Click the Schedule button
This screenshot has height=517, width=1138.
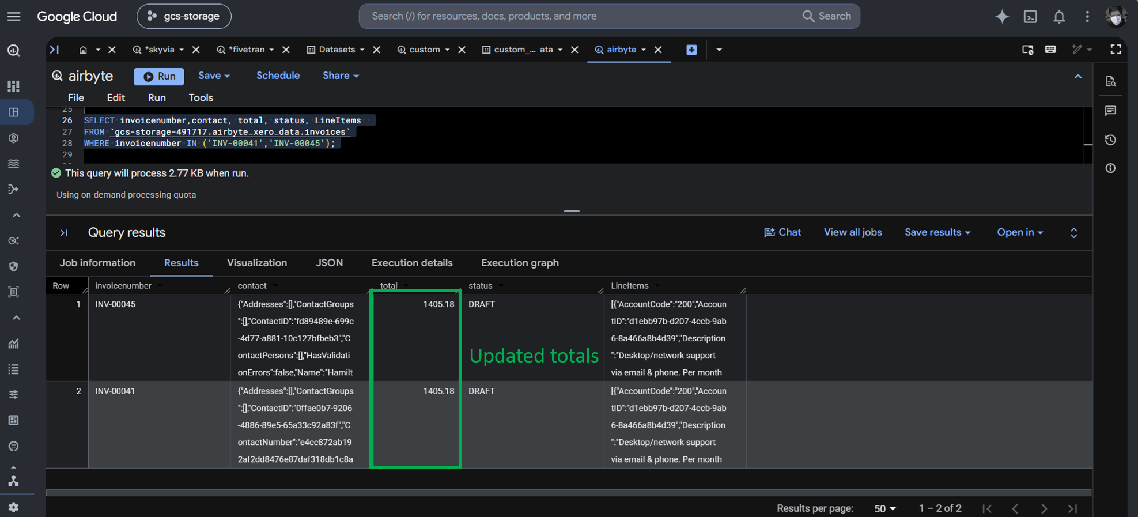point(278,76)
